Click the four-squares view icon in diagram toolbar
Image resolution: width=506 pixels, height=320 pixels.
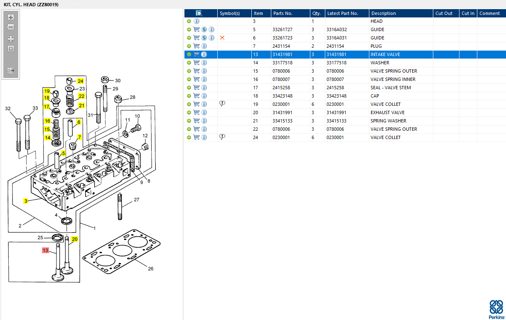click(11, 39)
